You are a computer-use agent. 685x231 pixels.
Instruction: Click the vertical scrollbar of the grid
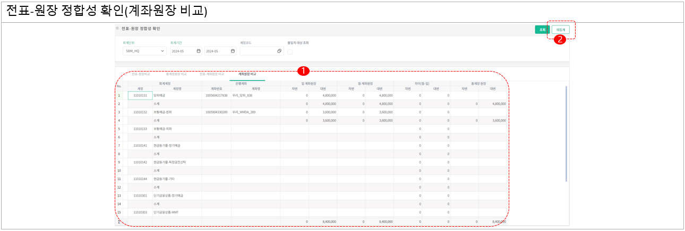pyautogui.click(x=566, y=132)
